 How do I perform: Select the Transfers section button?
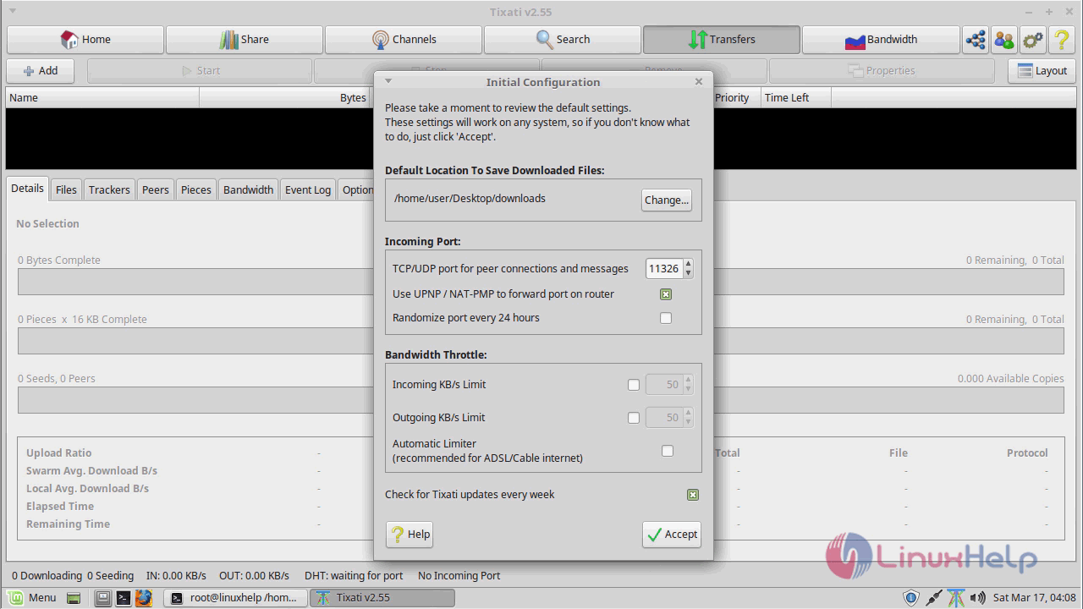click(x=722, y=40)
